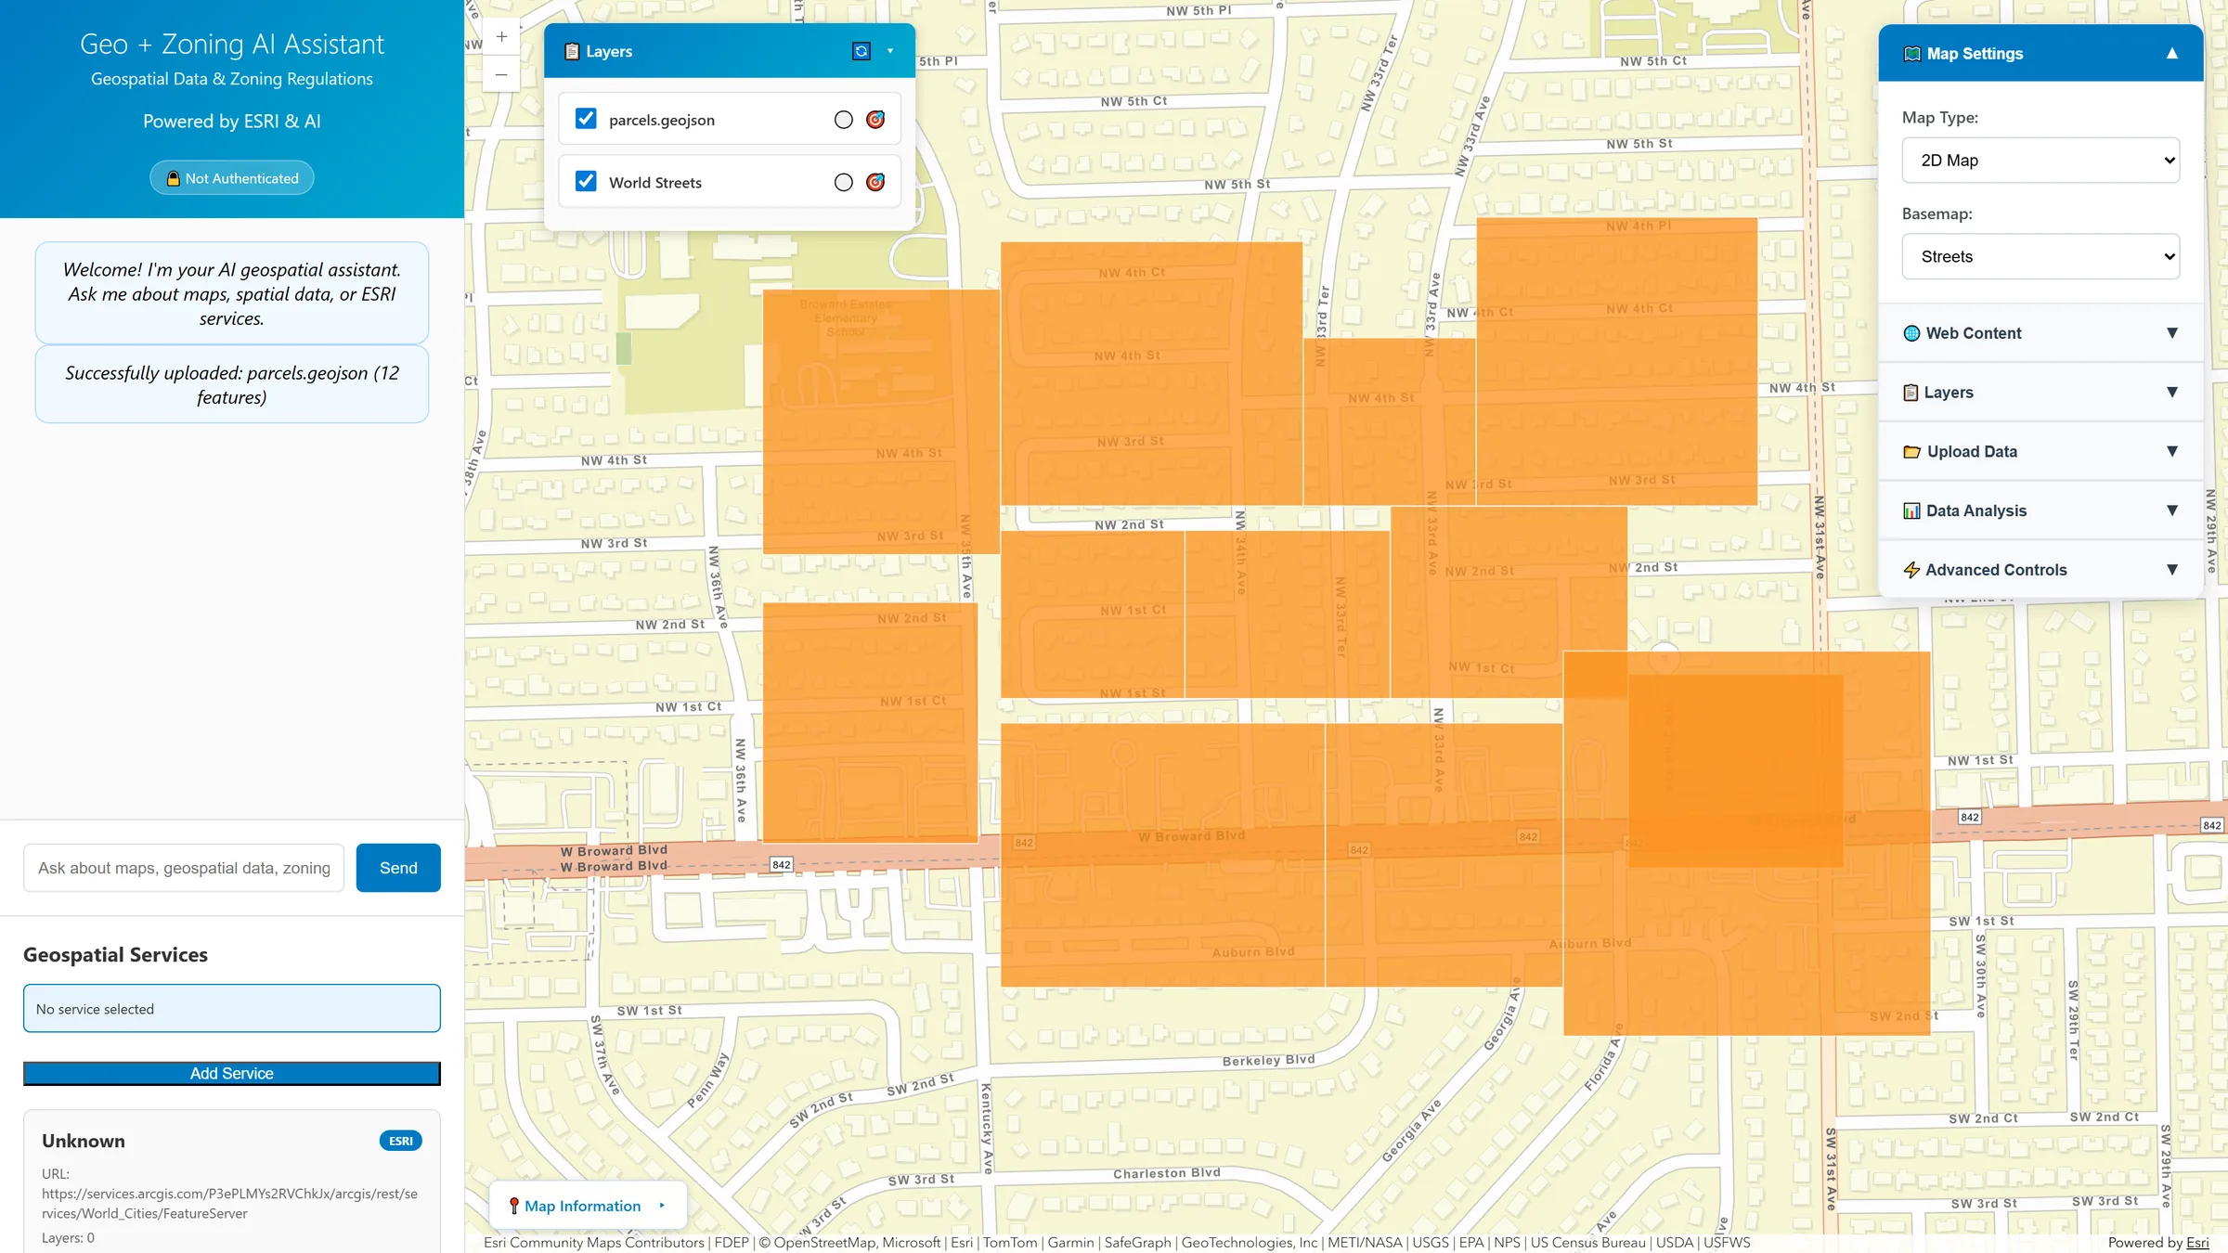Image resolution: width=2228 pixels, height=1253 pixels.
Task: Click the clipboard icon of the sidebar Layers section
Action: [x=1911, y=393]
